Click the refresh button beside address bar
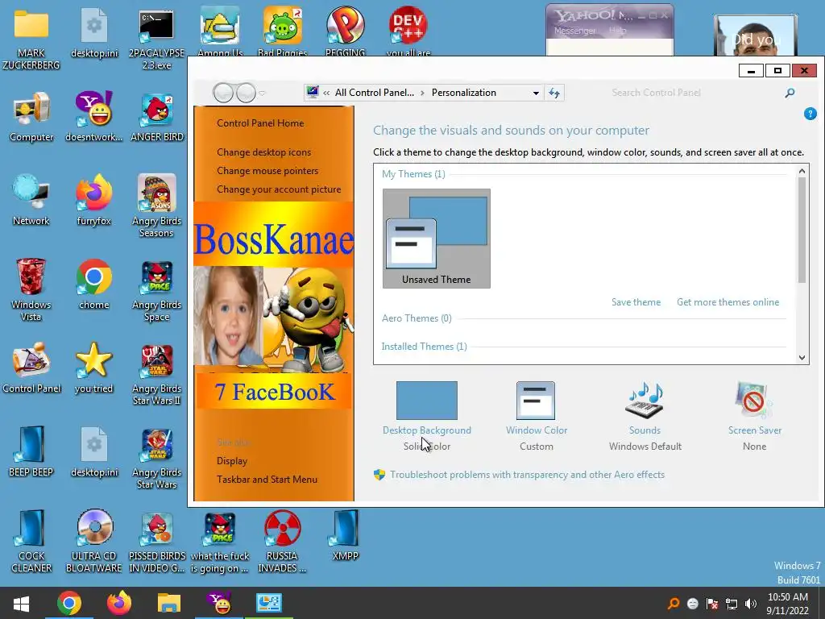This screenshot has width=825, height=619. pyautogui.click(x=554, y=93)
